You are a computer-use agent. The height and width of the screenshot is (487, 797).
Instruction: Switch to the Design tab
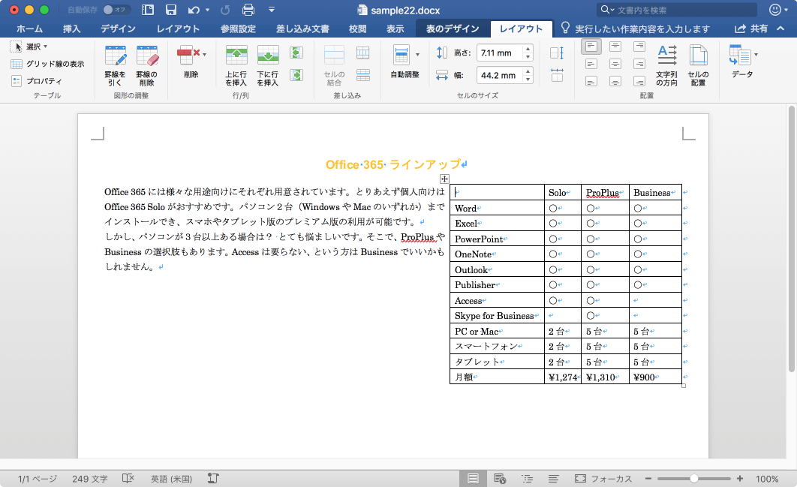click(118, 29)
